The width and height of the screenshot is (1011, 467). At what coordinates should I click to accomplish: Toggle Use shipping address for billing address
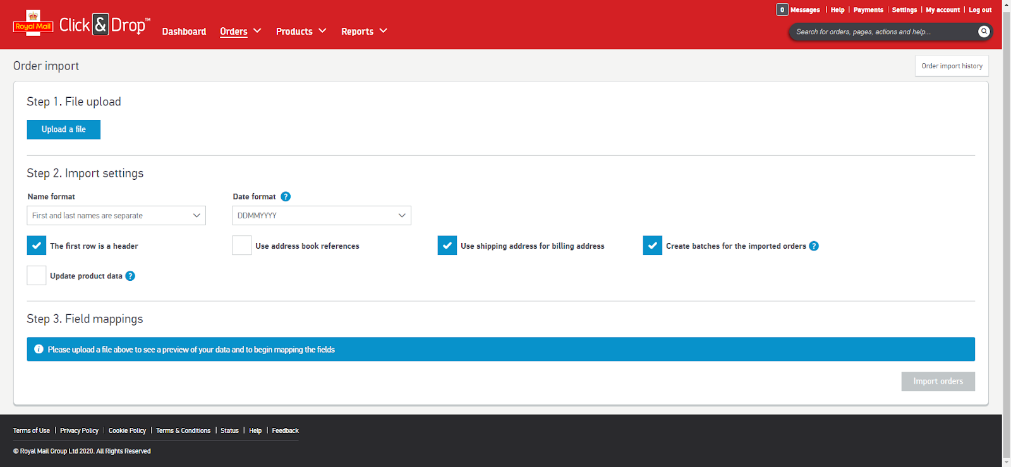447,245
